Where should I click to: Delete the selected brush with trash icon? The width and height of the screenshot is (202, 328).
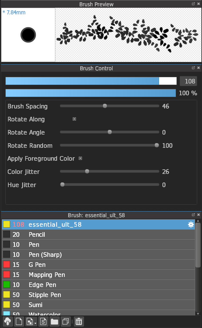[79, 321]
